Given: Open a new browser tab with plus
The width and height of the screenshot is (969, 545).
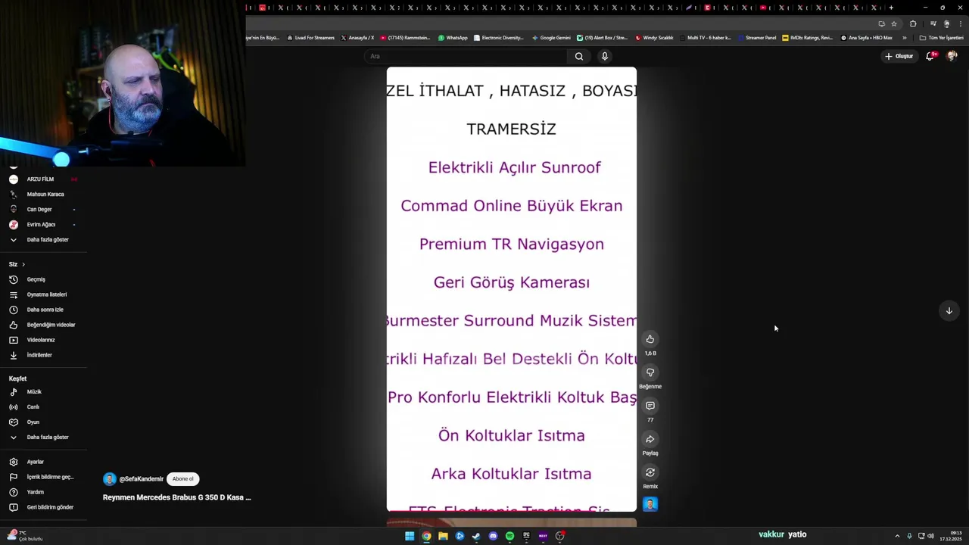Looking at the screenshot, I should [891, 8].
